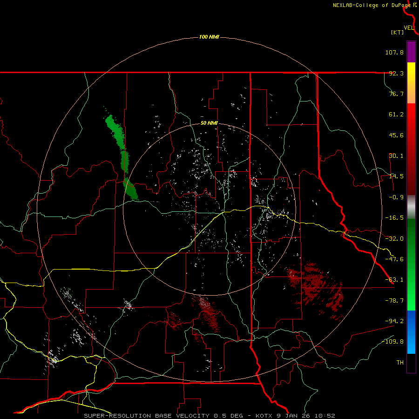Viewport: 419px width, 419px height.
Task: Select the 107.8 value on velocity scale
Action: point(394,52)
